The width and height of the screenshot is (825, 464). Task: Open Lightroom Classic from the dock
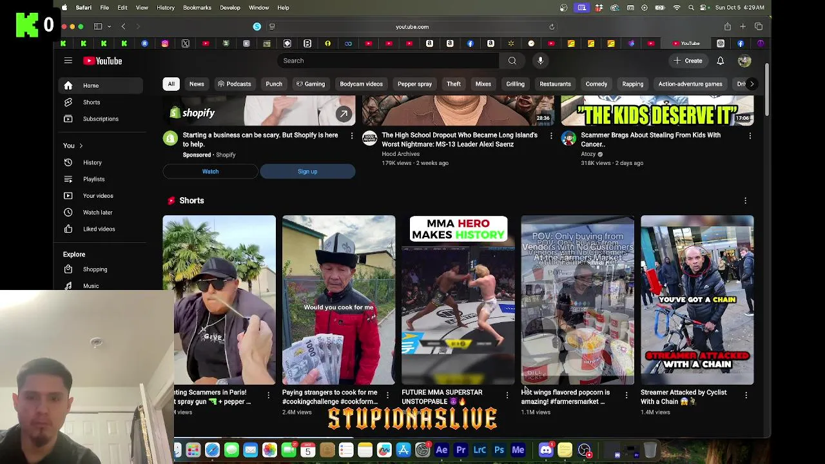(x=480, y=450)
